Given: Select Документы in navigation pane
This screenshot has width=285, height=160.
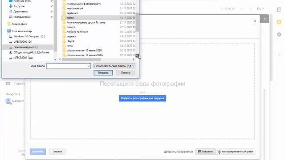Looking at the screenshot, I should (20, 12).
